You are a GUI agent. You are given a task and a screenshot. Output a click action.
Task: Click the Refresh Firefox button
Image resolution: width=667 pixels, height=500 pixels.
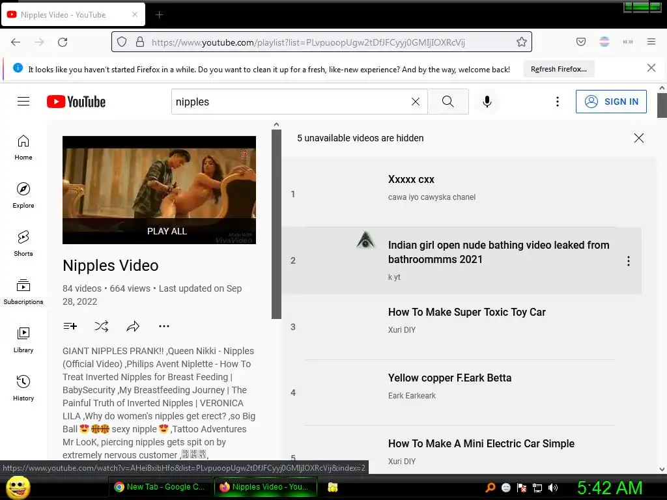pos(558,69)
